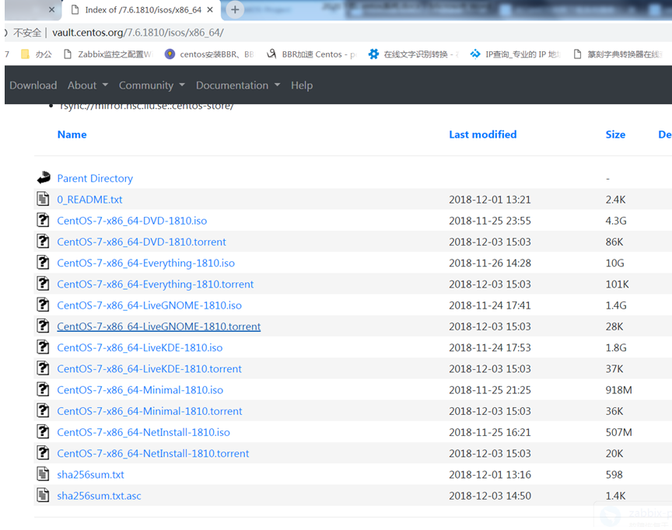Download CentOS-7-x86_64-Minimal-1810.iso
Viewport: 672px width, 530px height.
click(140, 390)
